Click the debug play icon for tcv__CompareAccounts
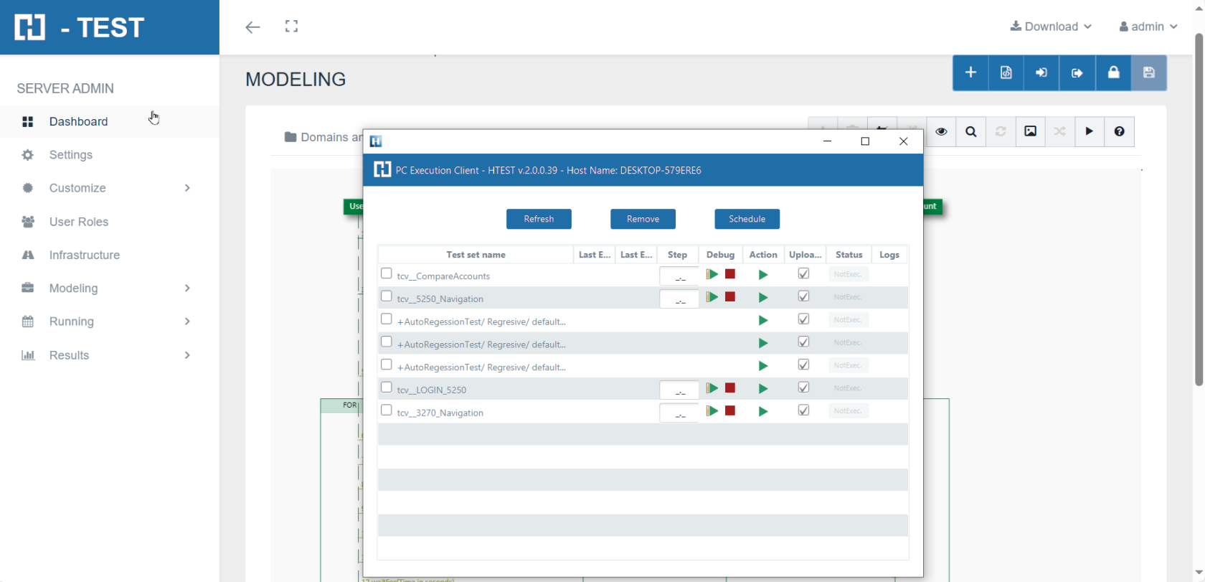Screen dimensions: 1205x582 pos(712,274)
